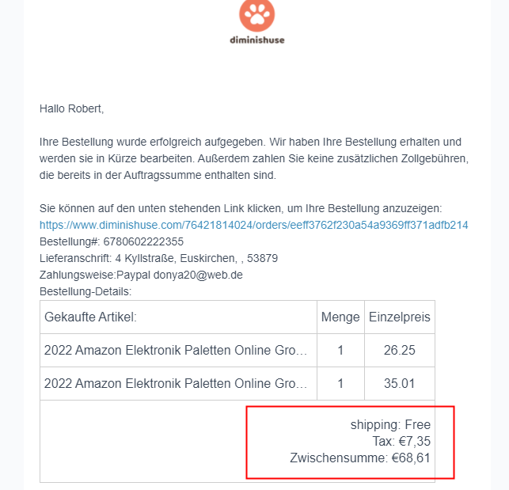Click the orange paw logo icon
Viewport: 509px width, 490px height.
coord(254,13)
